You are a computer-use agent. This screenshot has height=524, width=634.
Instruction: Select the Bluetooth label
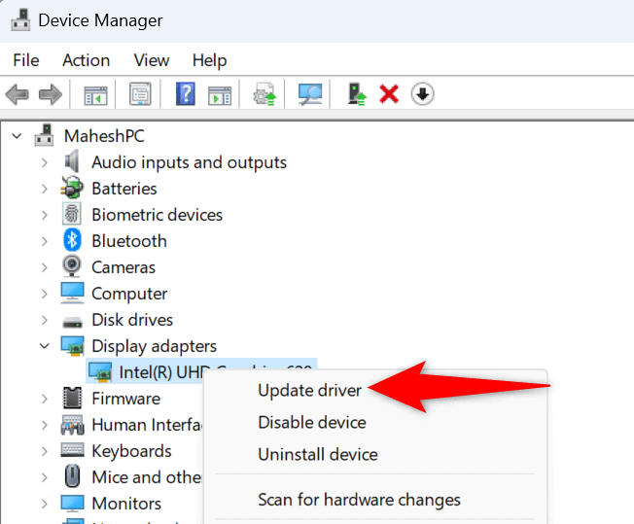pyautogui.click(x=129, y=241)
